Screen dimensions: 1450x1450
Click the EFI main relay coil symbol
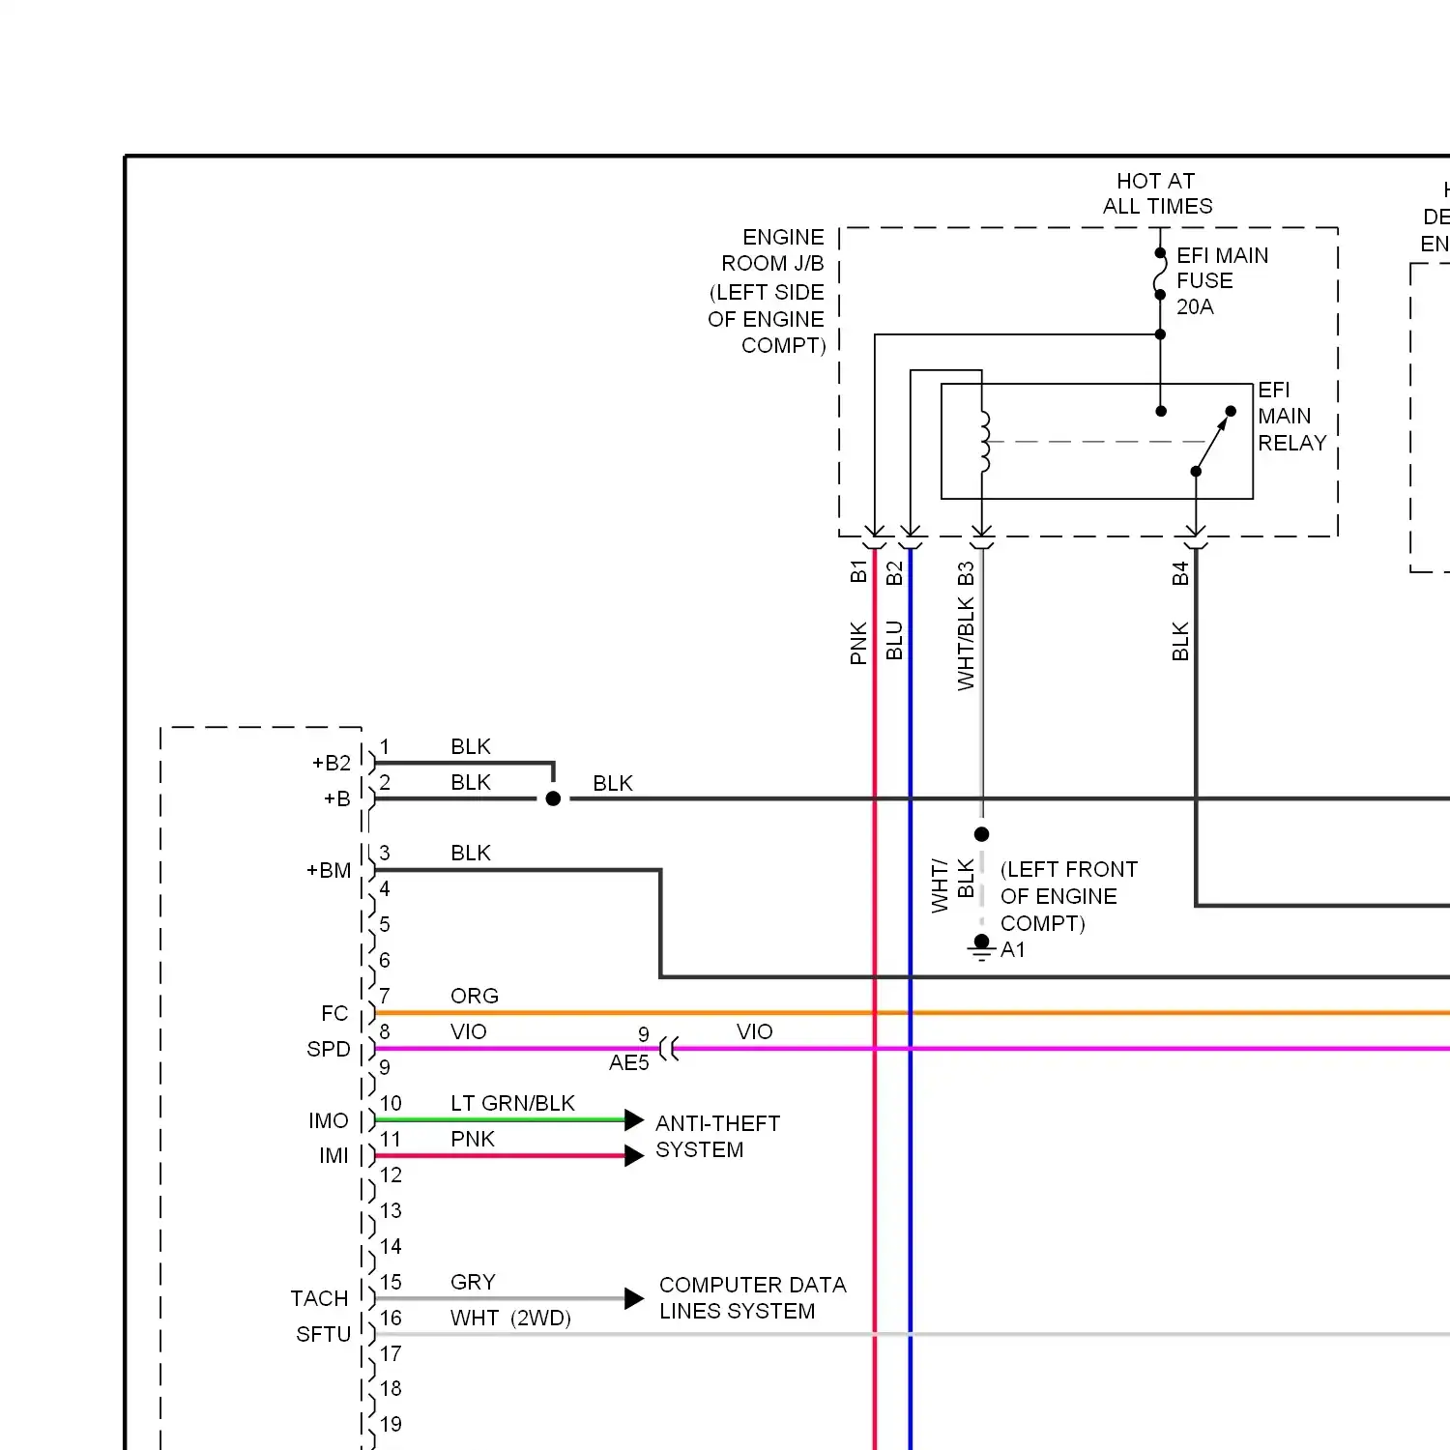[x=983, y=442]
